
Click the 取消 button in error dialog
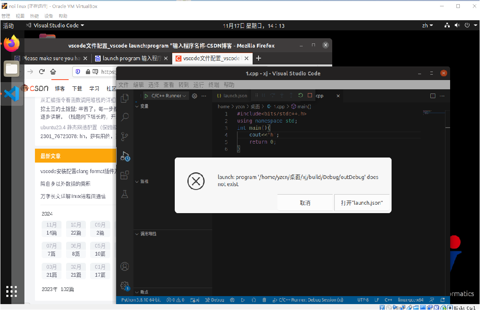305,203
